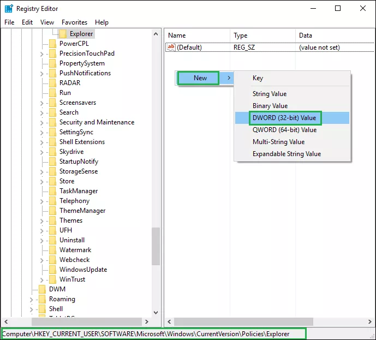The height and width of the screenshot is (340, 376).
Task: Select QWORD (64-bit) Value
Action: (292, 130)
